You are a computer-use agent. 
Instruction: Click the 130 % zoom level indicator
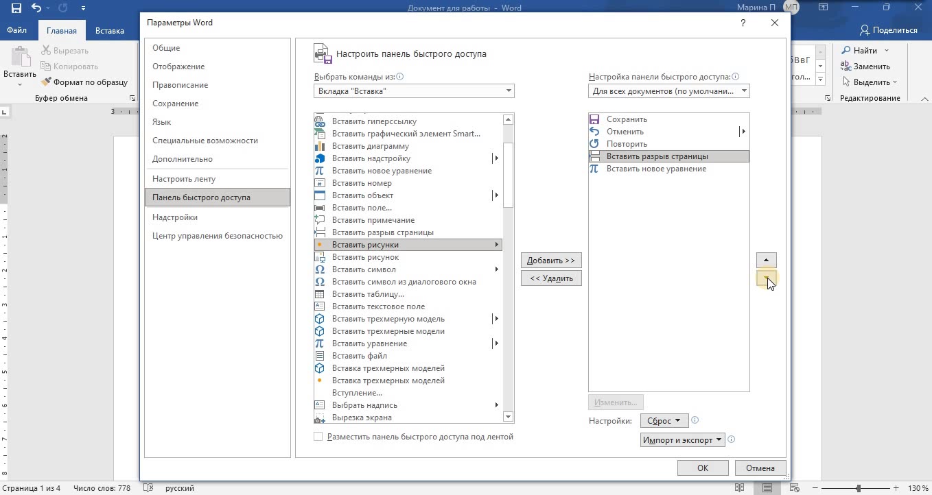(x=918, y=488)
